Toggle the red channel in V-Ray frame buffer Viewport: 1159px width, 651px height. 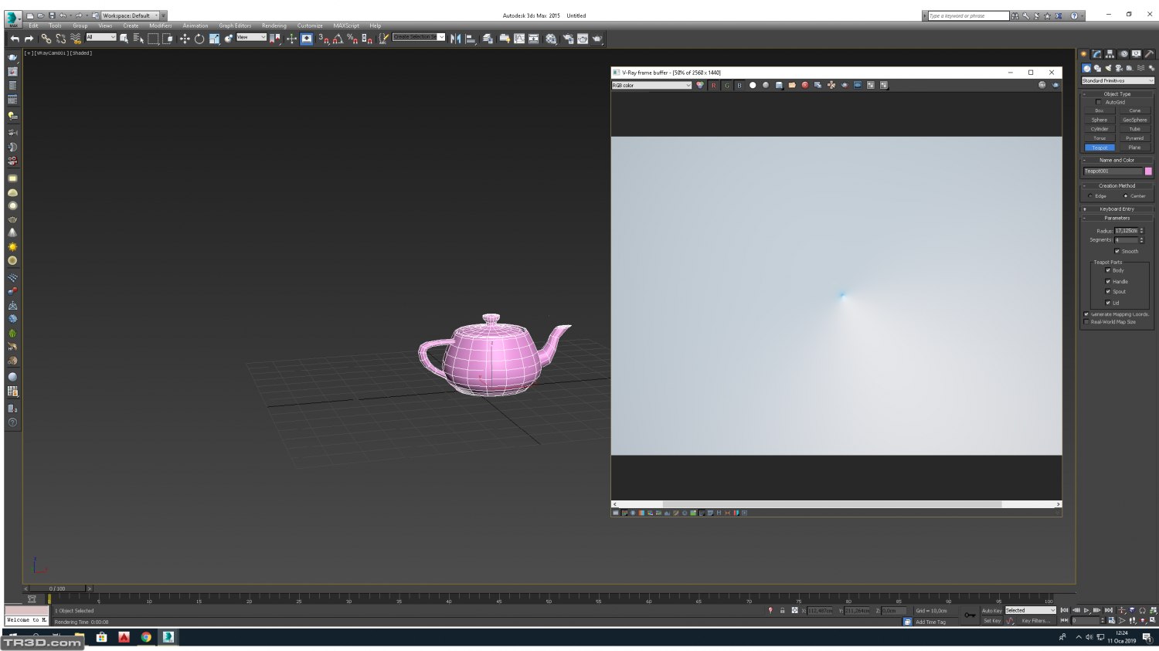[x=713, y=85]
